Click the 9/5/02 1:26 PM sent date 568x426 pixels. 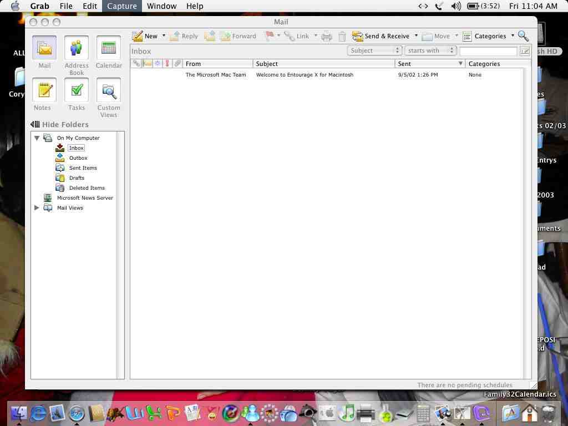(x=418, y=75)
